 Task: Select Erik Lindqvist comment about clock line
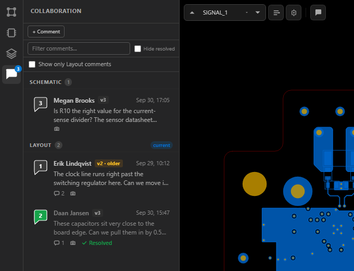[111, 178]
